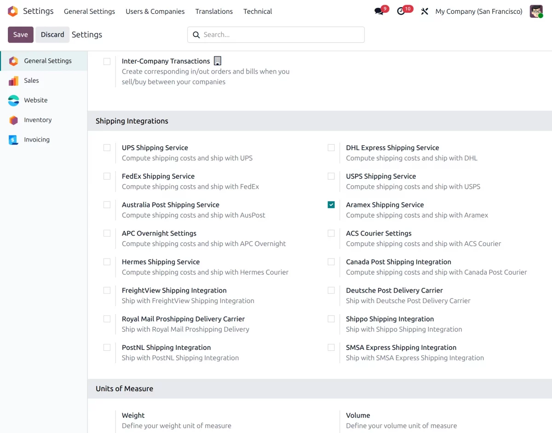Viewport: 552px width, 433px height.
Task: Click the Save button
Action: [21, 35]
